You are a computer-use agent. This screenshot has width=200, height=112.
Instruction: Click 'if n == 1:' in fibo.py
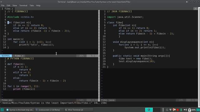click(21, 67)
